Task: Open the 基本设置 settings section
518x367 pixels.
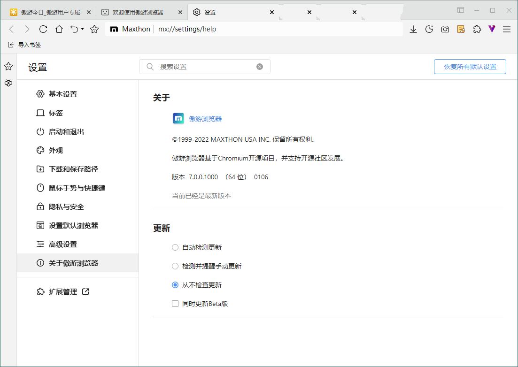Action: pyautogui.click(x=62, y=94)
